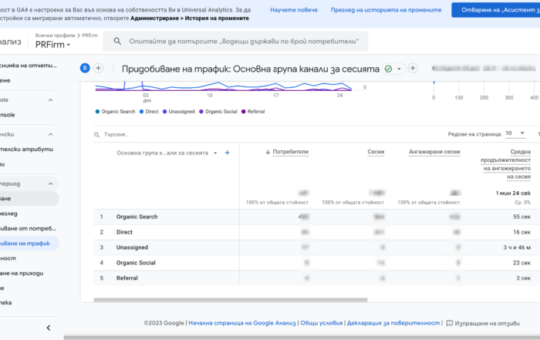
Task: Click the Средна продължителност column header
Action: (505, 164)
